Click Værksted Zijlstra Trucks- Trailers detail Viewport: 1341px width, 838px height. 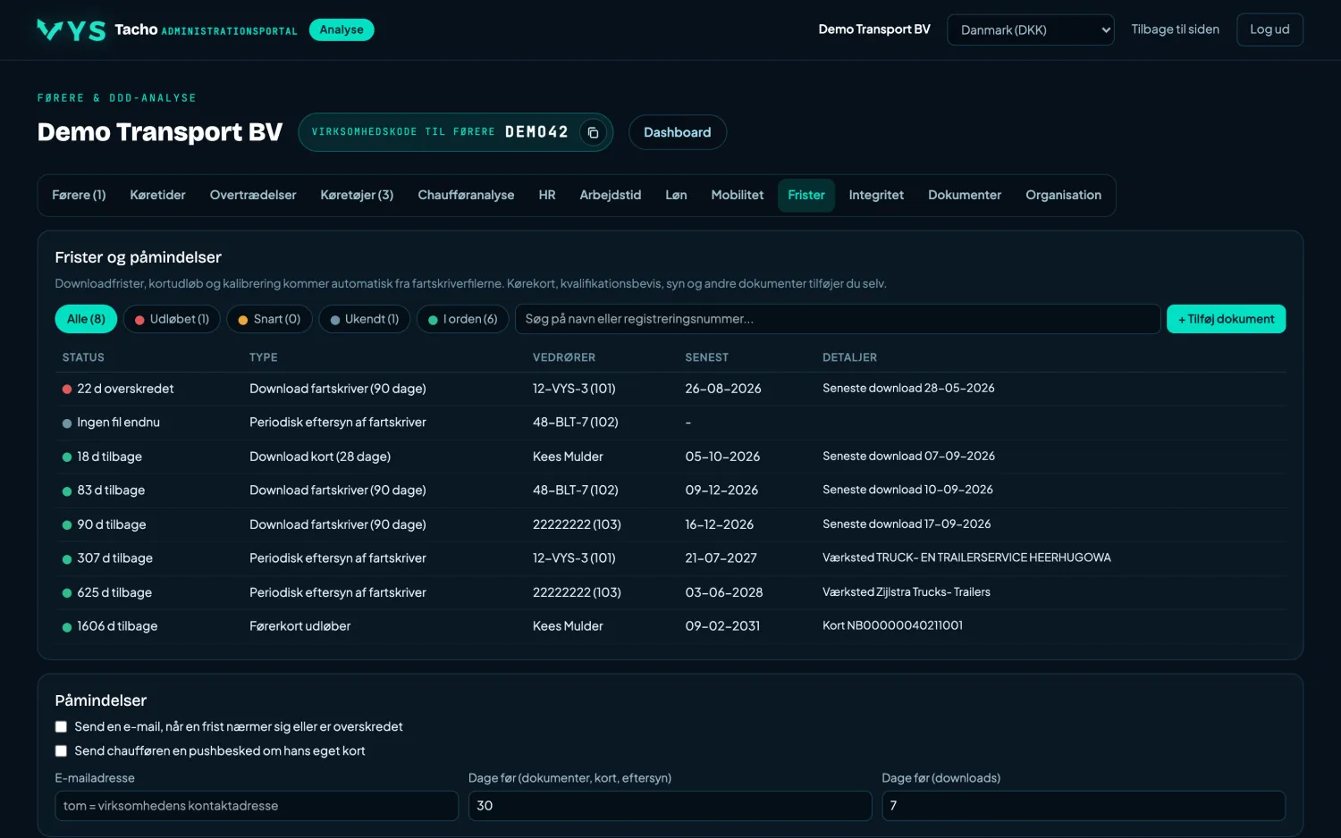(907, 592)
